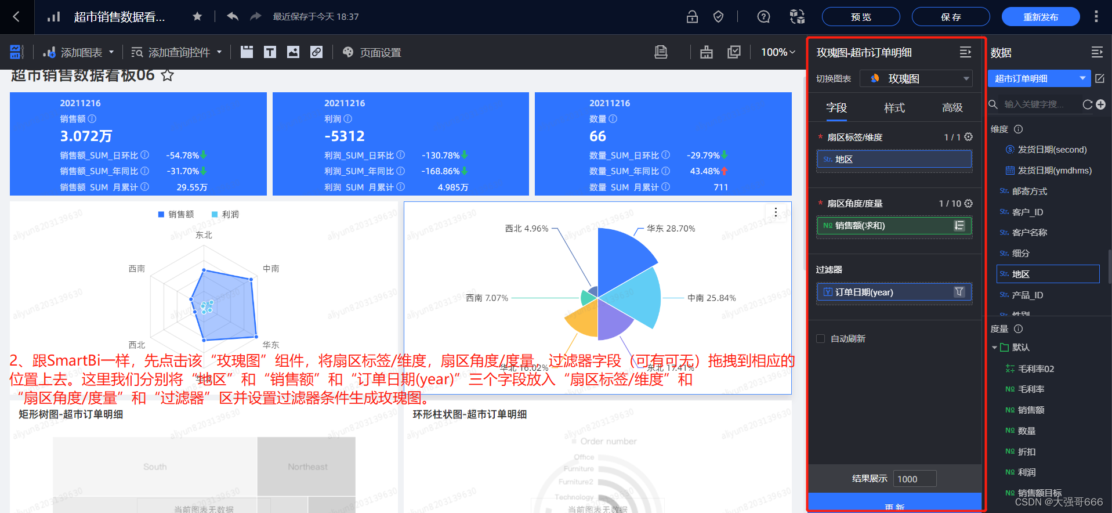Image resolution: width=1112 pixels, height=513 pixels.
Task: Star the dashboard in the title bar
Action: 197,17
